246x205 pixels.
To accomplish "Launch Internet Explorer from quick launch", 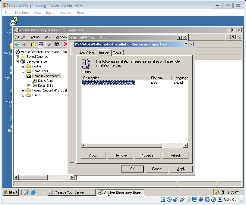I will [33, 192].
